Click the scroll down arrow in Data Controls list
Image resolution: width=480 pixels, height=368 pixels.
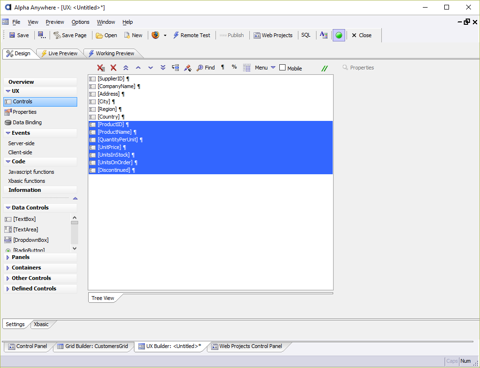[74, 249]
